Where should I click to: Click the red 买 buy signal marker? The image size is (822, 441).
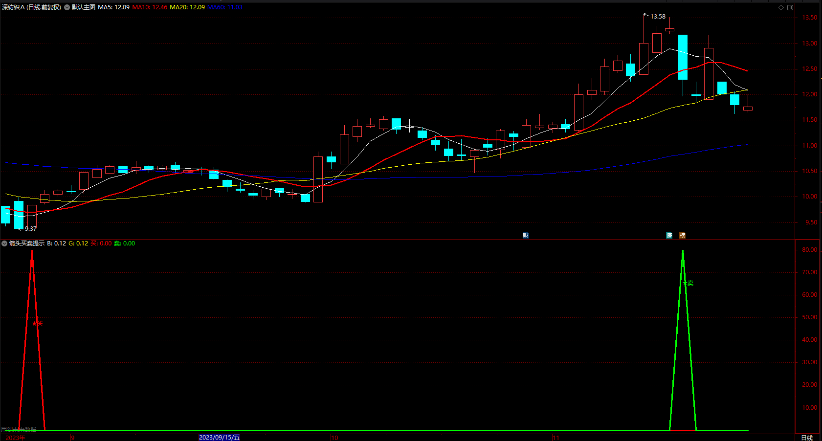[x=38, y=323]
